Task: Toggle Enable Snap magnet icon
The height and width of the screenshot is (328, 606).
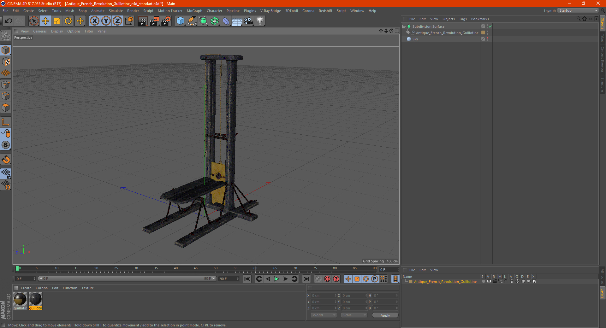Action: (x=6, y=160)
